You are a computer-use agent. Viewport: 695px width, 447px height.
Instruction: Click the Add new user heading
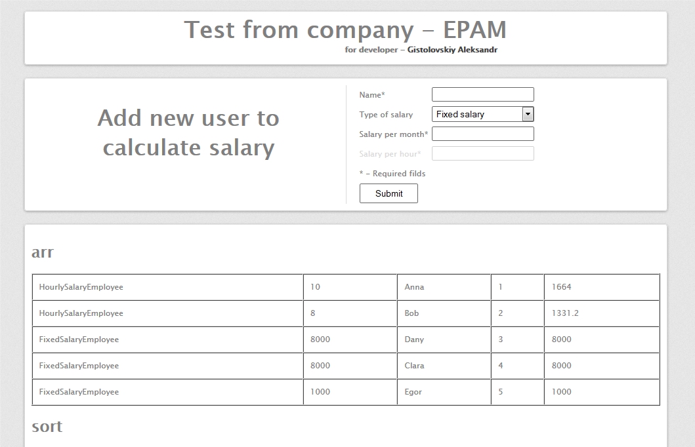coord(188,132)
